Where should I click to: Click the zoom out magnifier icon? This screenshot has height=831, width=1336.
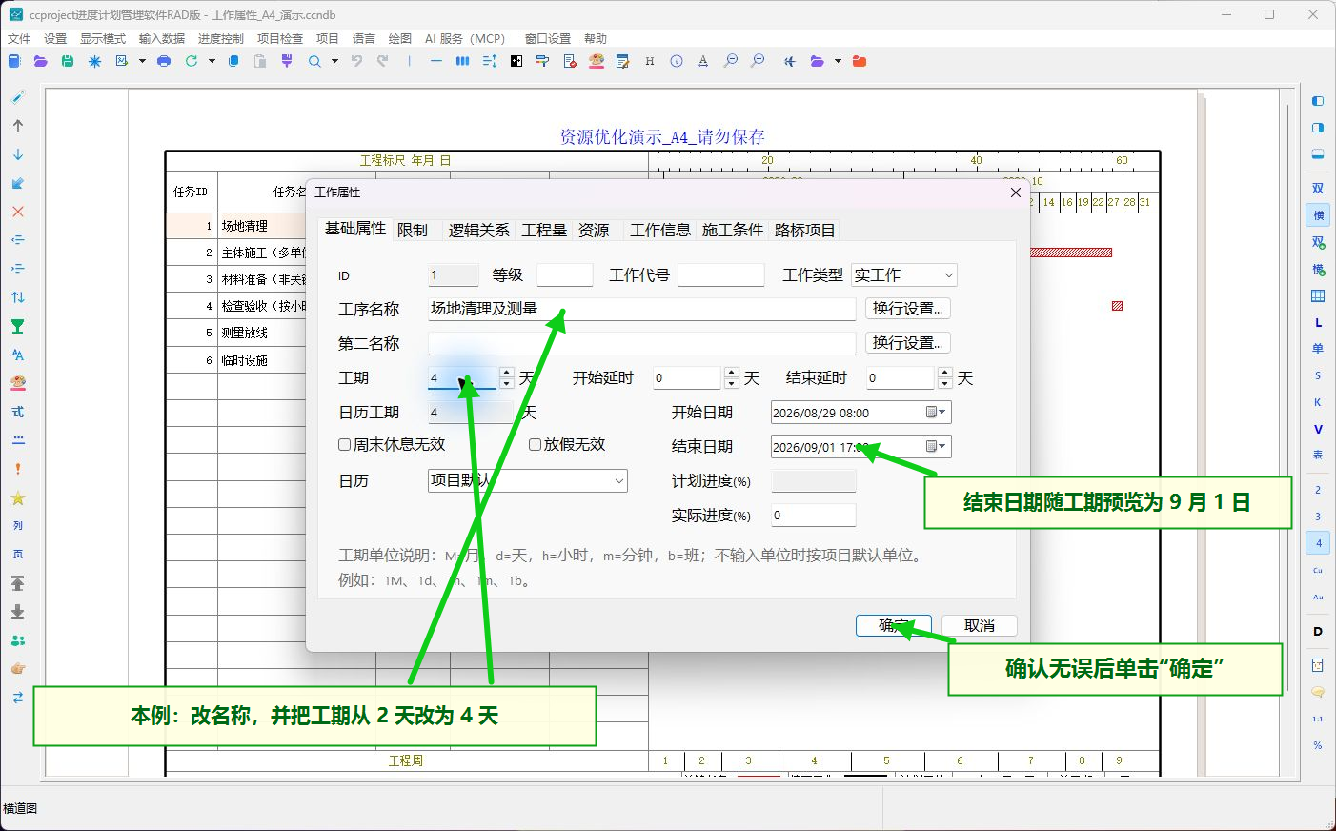point(731,61)
